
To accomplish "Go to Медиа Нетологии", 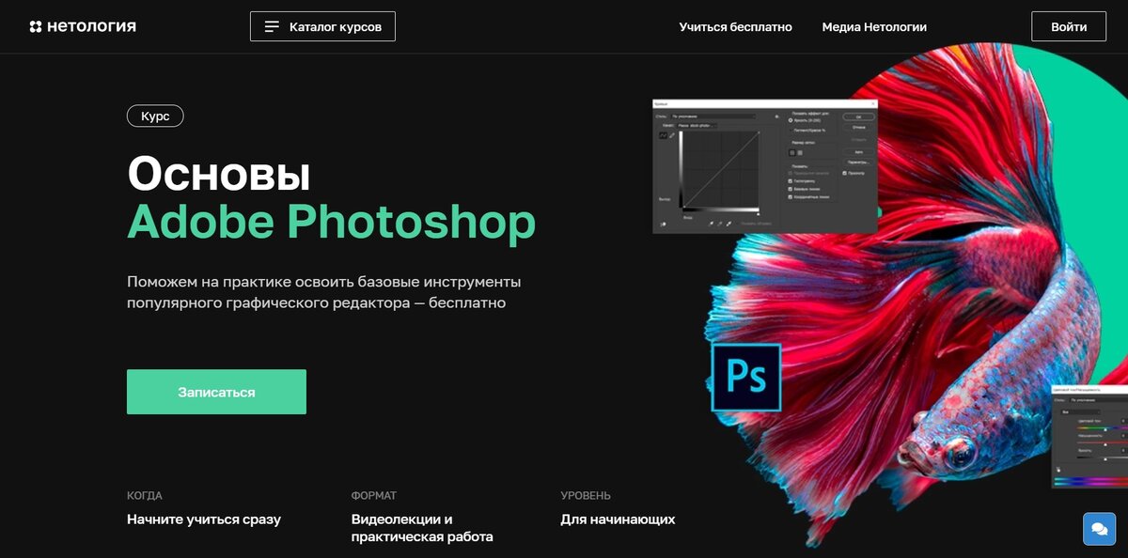I will [x=874, y=26].
